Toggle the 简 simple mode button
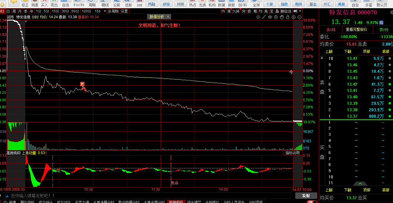This screenshot has height=203, width=393. (x=229, y=11)
